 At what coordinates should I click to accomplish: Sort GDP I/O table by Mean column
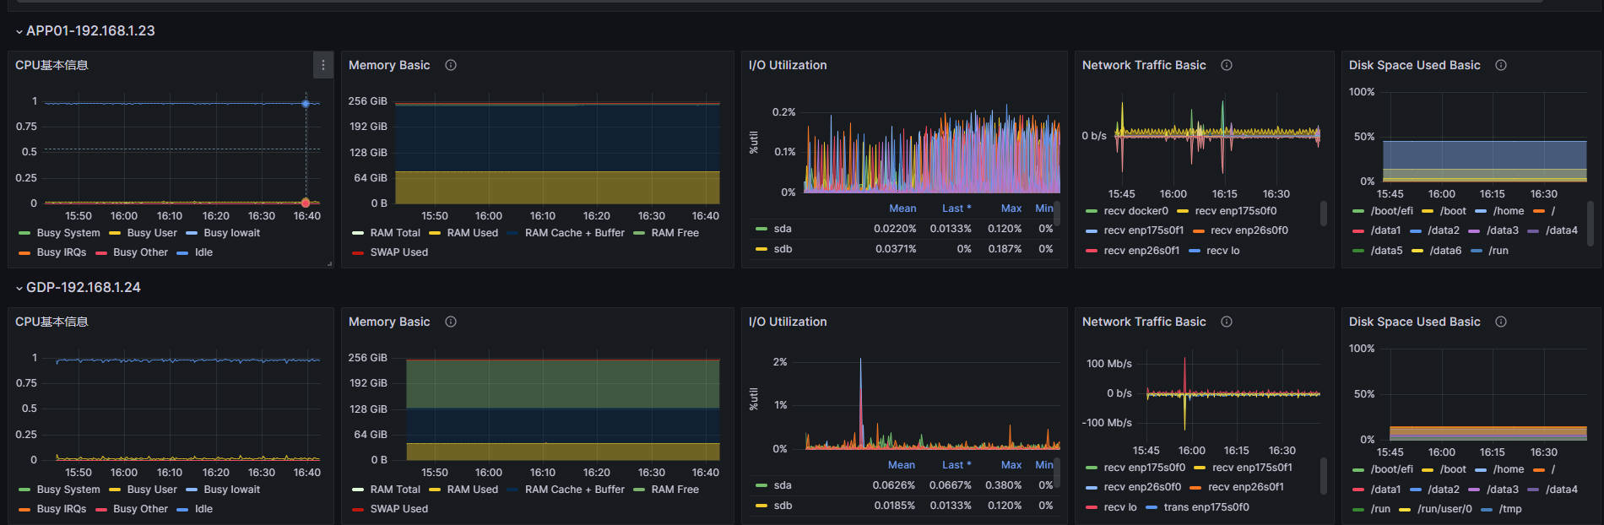pos(902,465)
